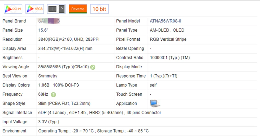Select the landscape L orientation icon
The image size is (260, 137).
pyautogui.click(x=52, y=9)
